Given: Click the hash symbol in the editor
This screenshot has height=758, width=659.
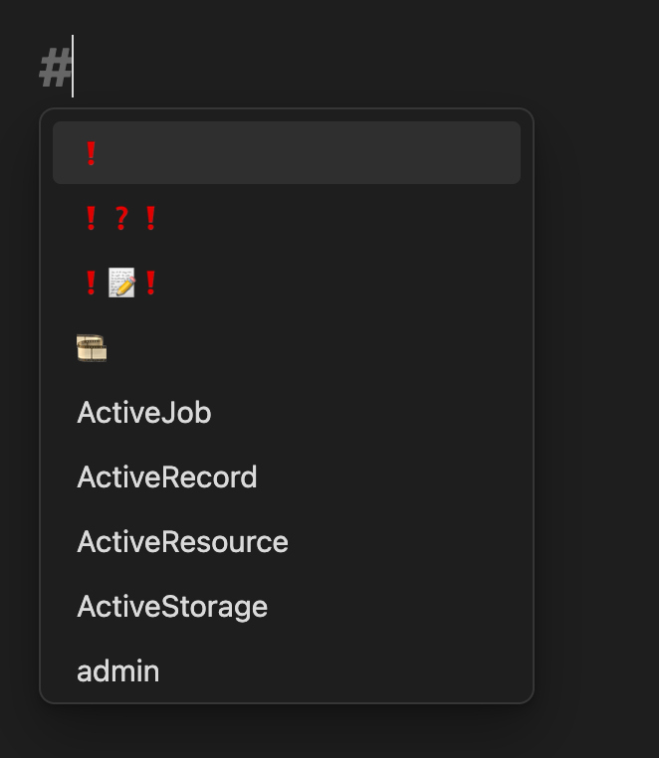Looking at the screenshot, I should pyautogui.click(x=55, y=70).
